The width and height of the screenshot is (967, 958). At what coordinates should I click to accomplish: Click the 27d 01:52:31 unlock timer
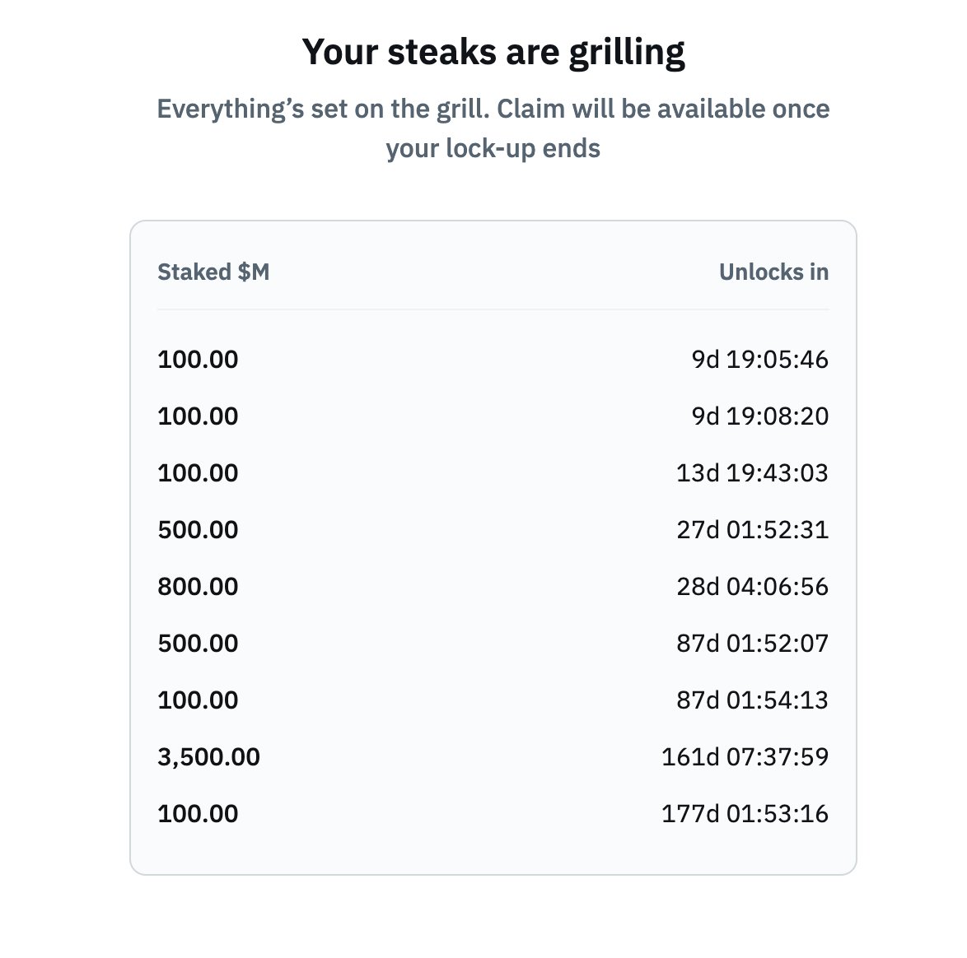[x=752, y=530]
